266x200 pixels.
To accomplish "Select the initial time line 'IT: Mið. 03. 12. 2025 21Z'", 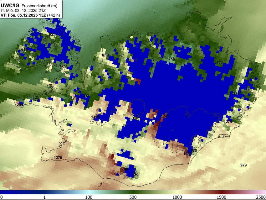I will point(23,11).
